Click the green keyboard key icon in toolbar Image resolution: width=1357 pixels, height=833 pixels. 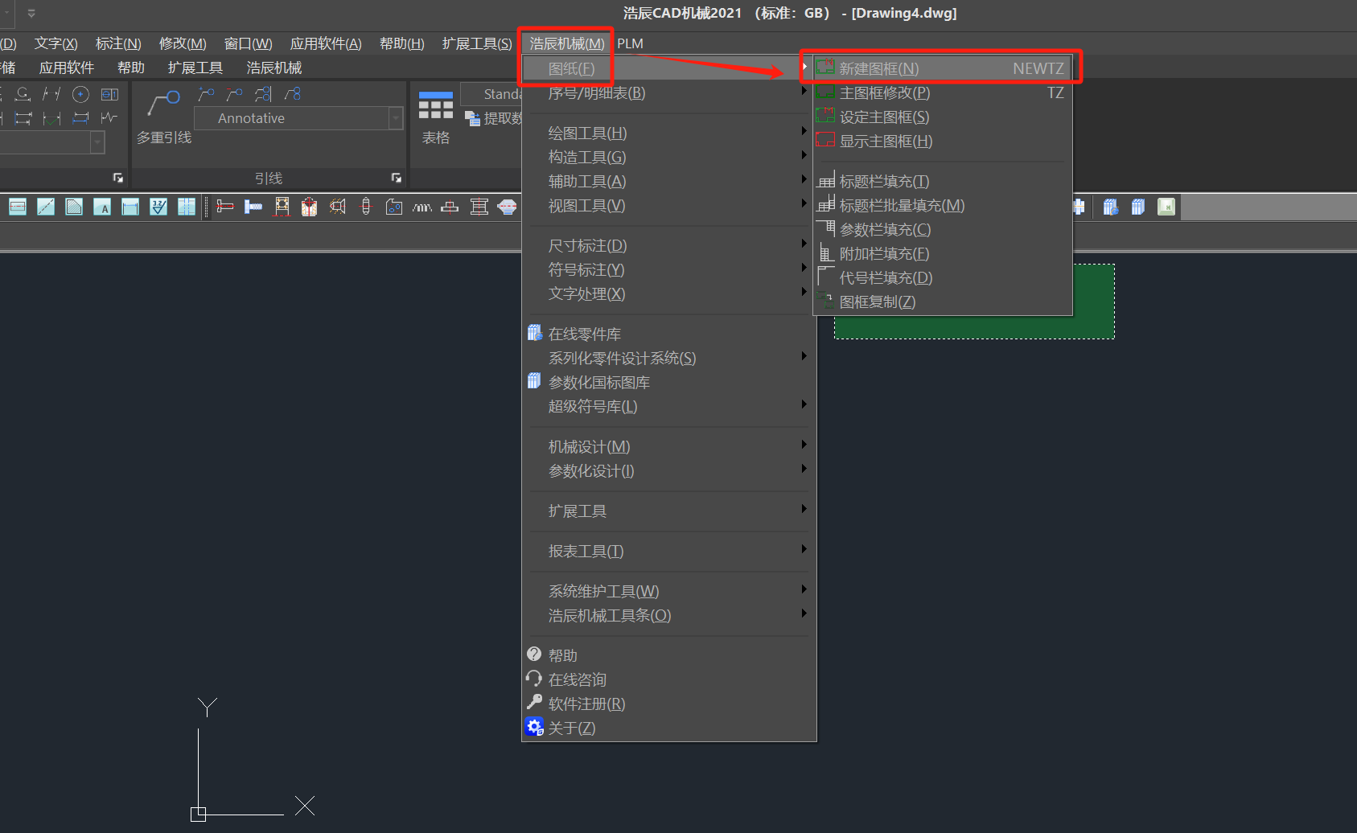(1166, 207)
